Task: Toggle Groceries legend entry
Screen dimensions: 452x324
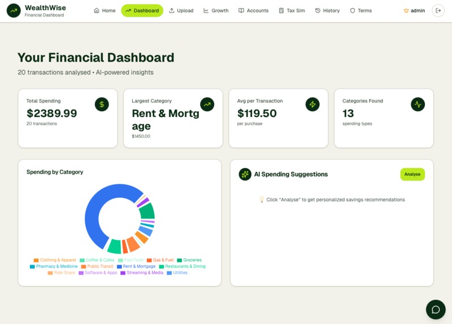Action: 189,260
